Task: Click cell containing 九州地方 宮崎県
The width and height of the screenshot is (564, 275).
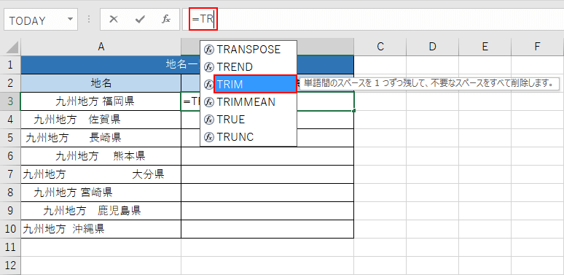Action: coord(101,193)
